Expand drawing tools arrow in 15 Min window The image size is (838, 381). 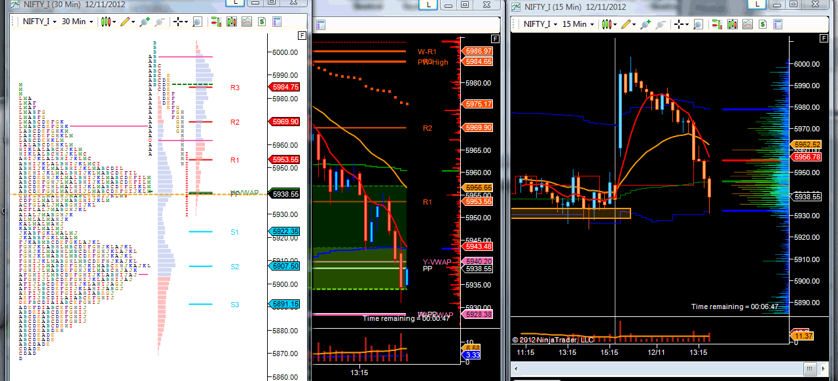pyautogui.click(x=634, y=24)
